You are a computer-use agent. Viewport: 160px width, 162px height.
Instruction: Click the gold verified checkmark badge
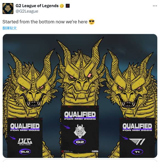tap(62, 6)
